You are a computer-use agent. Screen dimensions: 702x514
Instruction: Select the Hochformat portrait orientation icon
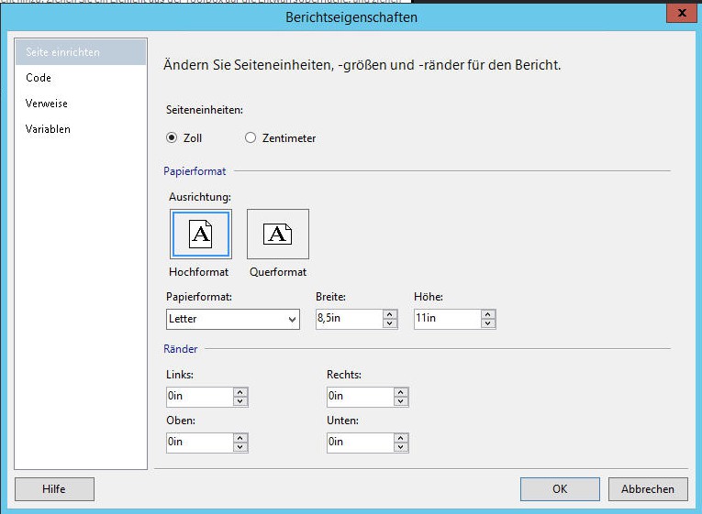201,234
